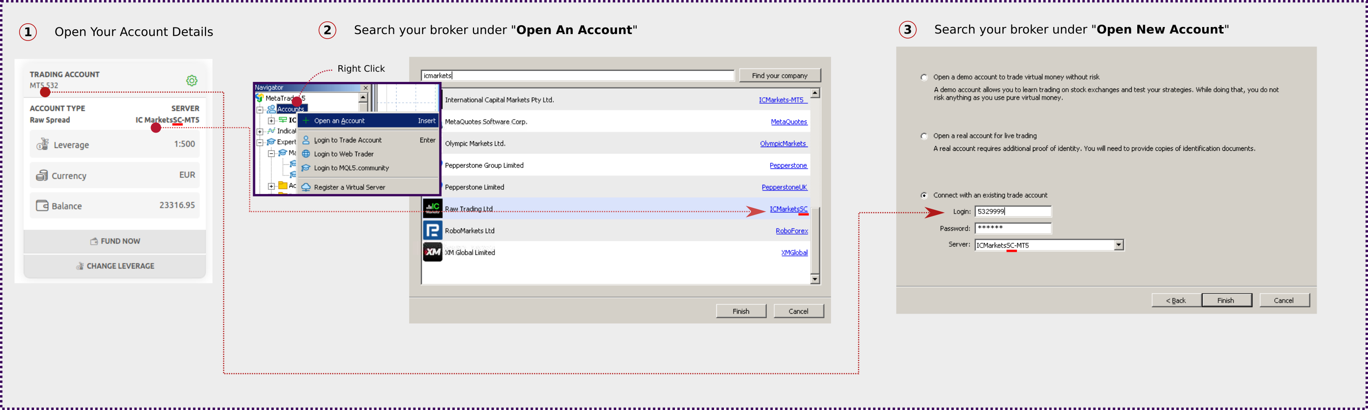The height and width of the screenshot is (410, 1368).
Task: Click the Indicators chart icon in Navigator
Action: 271,130
